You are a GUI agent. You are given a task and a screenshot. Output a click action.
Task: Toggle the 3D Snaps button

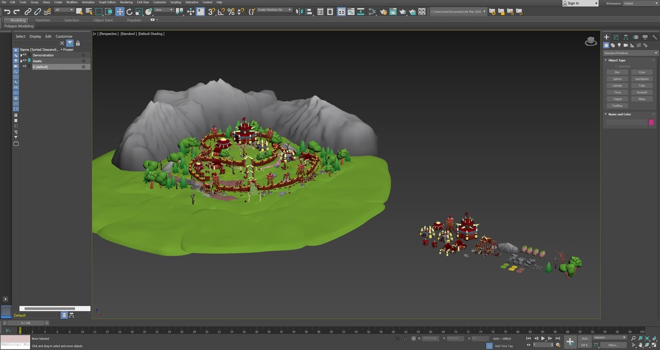coord(211,11)
